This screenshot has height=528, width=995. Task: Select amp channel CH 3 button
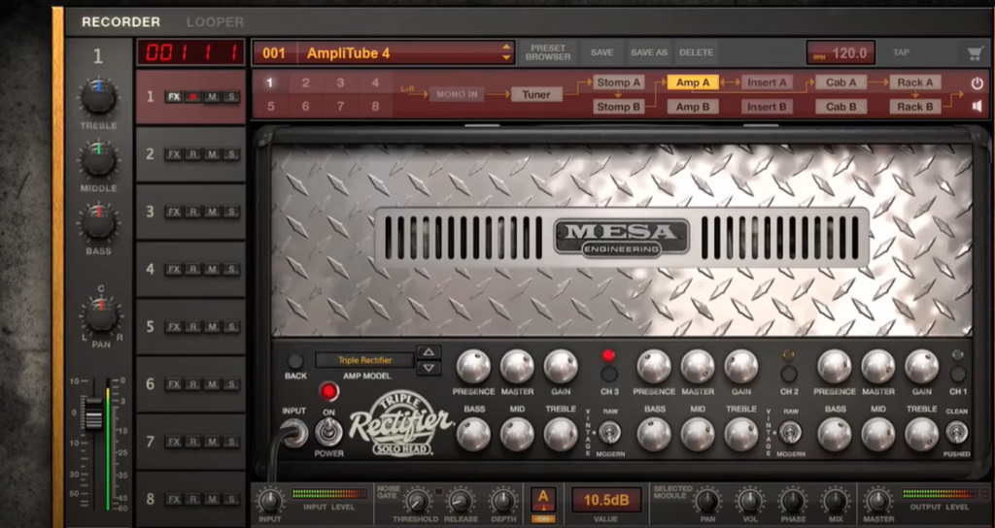click(609, 374)
